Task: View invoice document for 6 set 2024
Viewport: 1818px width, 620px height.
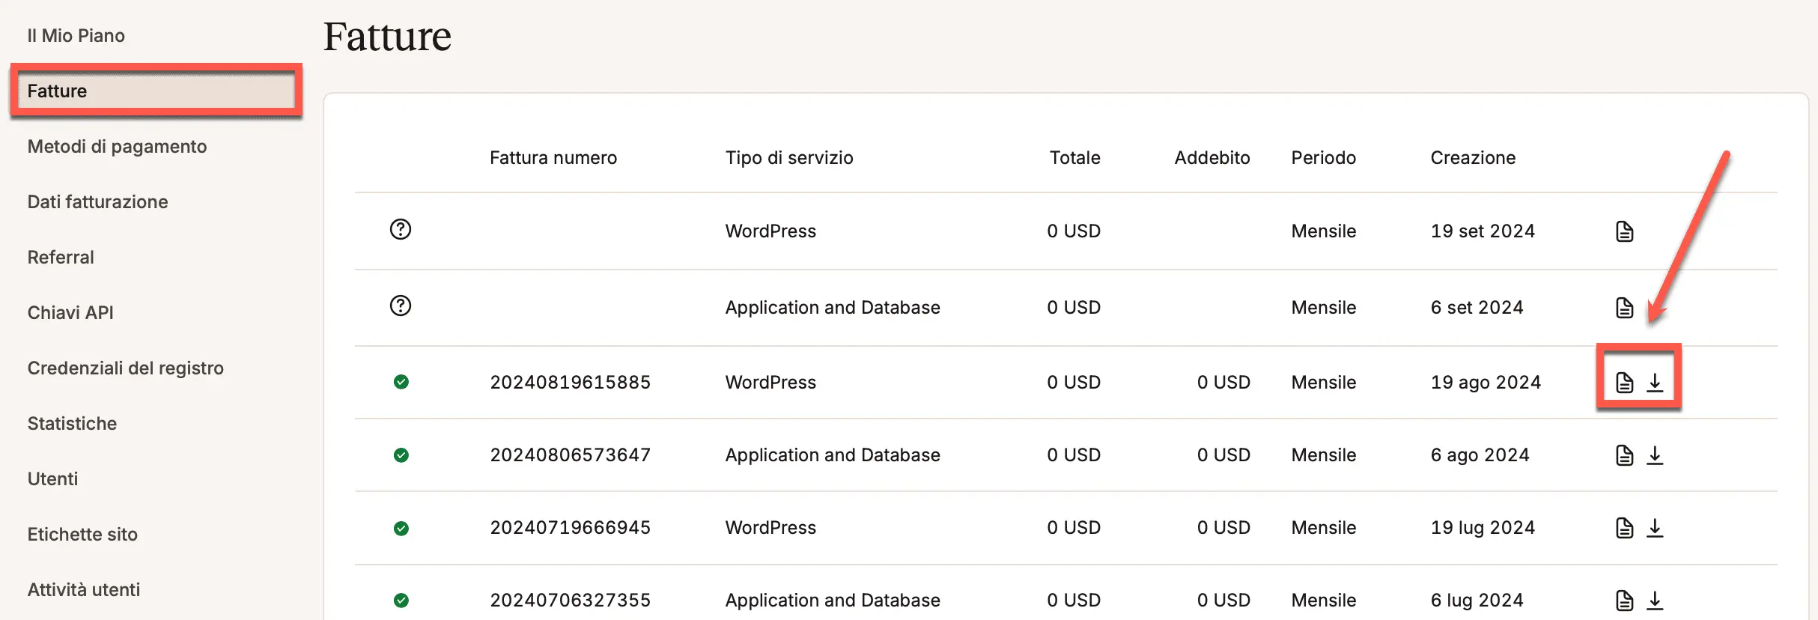Action: 1624,308
